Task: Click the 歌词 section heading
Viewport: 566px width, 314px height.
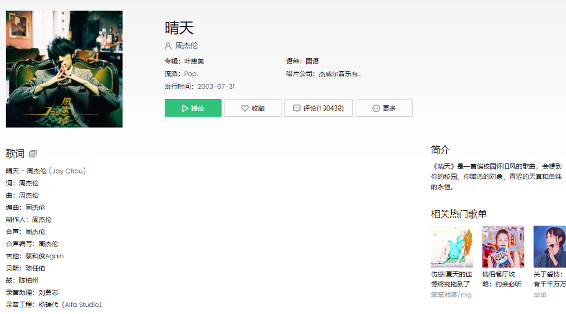Action: (15, 154)
